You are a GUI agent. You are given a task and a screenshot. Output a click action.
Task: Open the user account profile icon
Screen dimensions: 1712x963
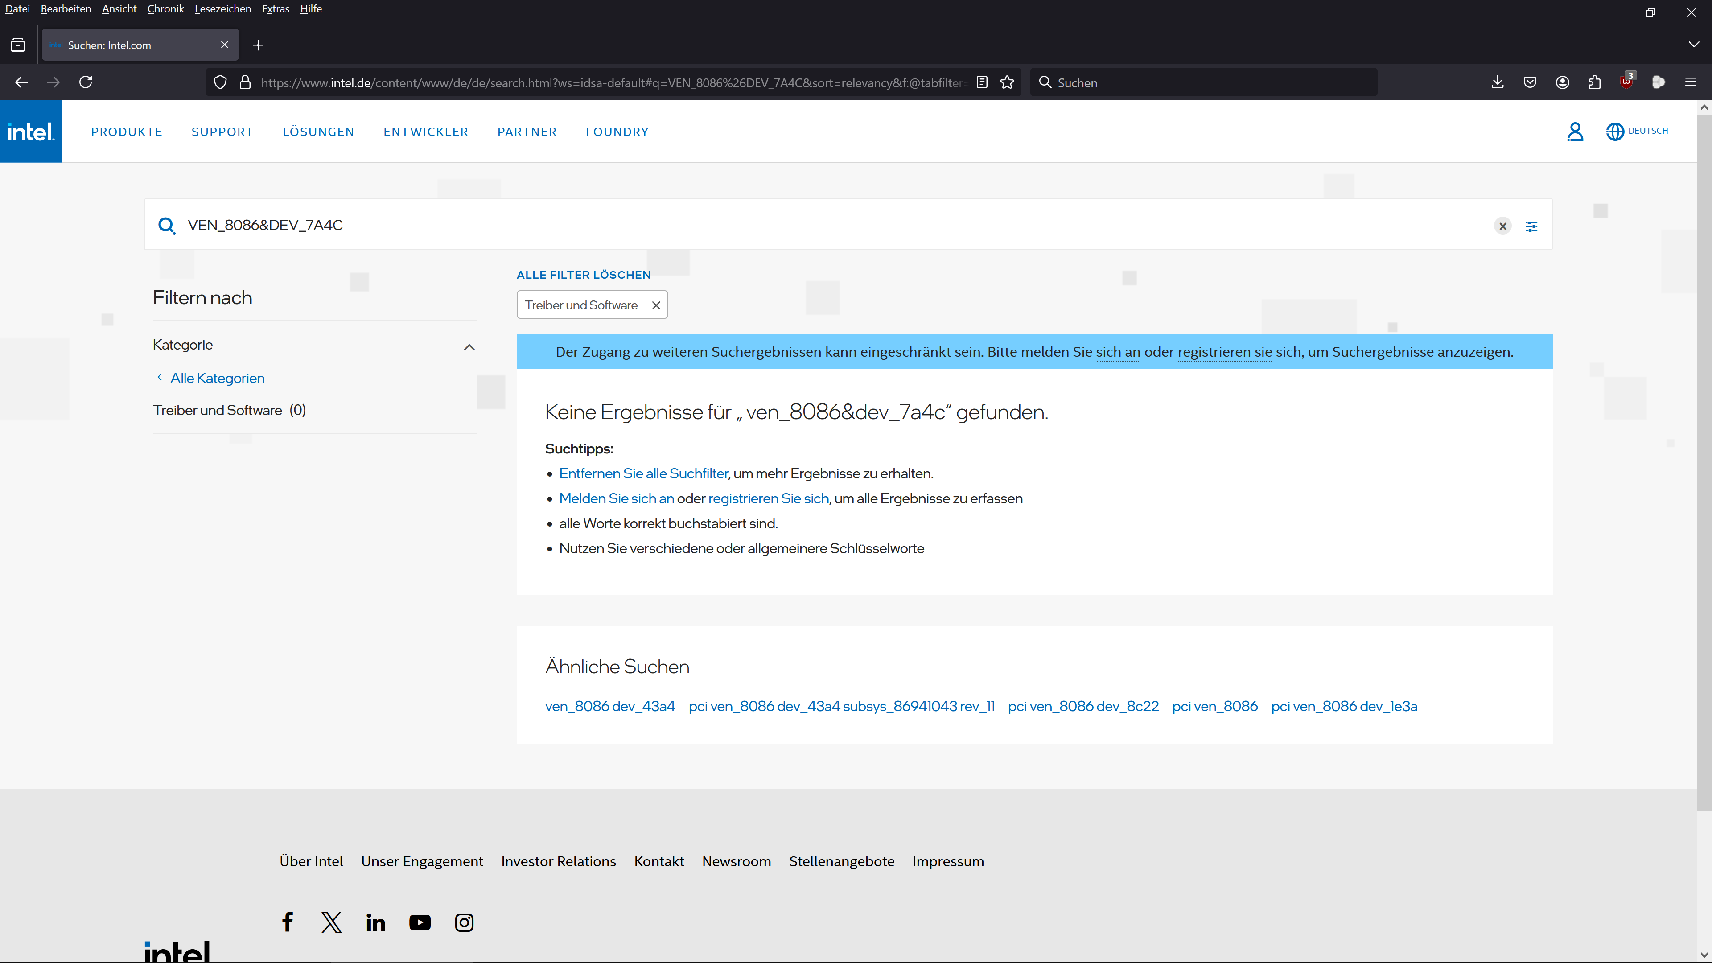[x=1574, y=132]
